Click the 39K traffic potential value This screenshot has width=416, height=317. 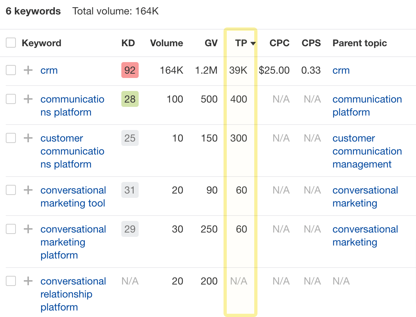pyautogui.click(x=238, y=70)
